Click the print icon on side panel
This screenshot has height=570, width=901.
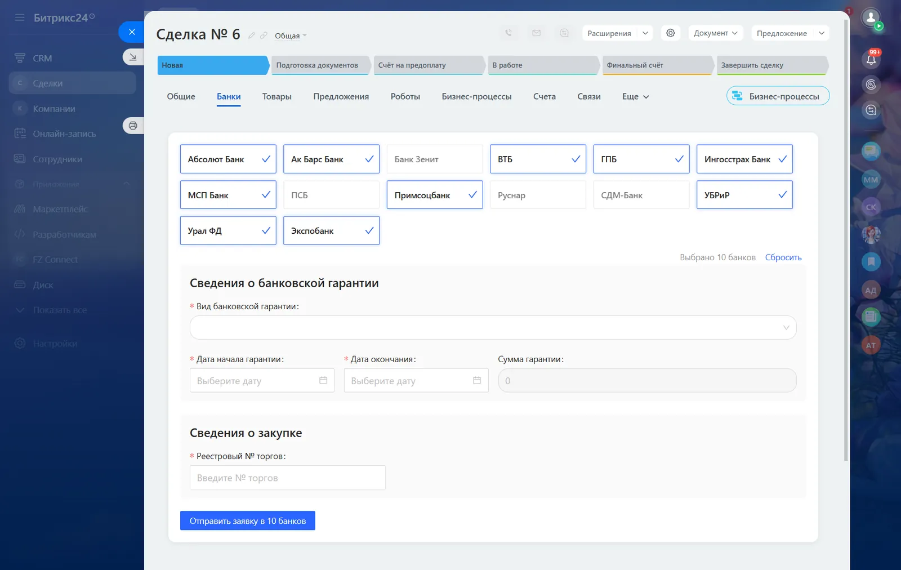pyautogui.click(x=133, y=126)
